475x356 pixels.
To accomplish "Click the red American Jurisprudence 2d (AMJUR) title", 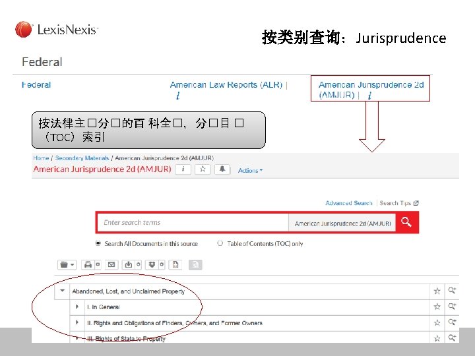I will point(102,169).
